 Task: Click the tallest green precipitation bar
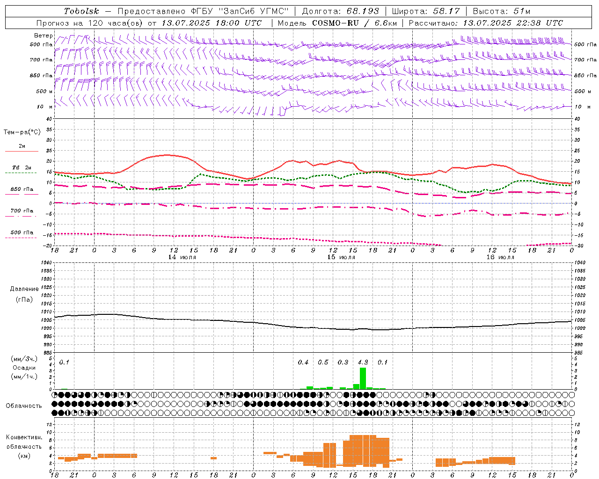(x=363, y=378)
